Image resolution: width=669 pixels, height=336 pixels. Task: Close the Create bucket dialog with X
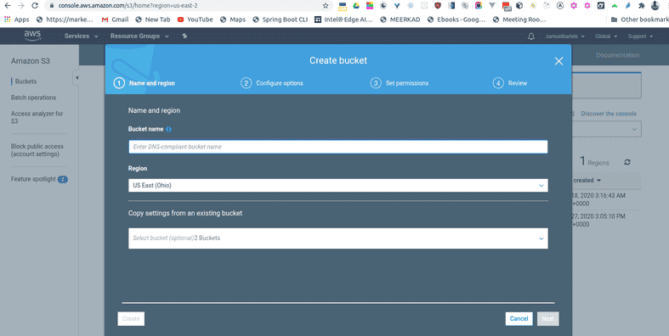pos(558,61)
